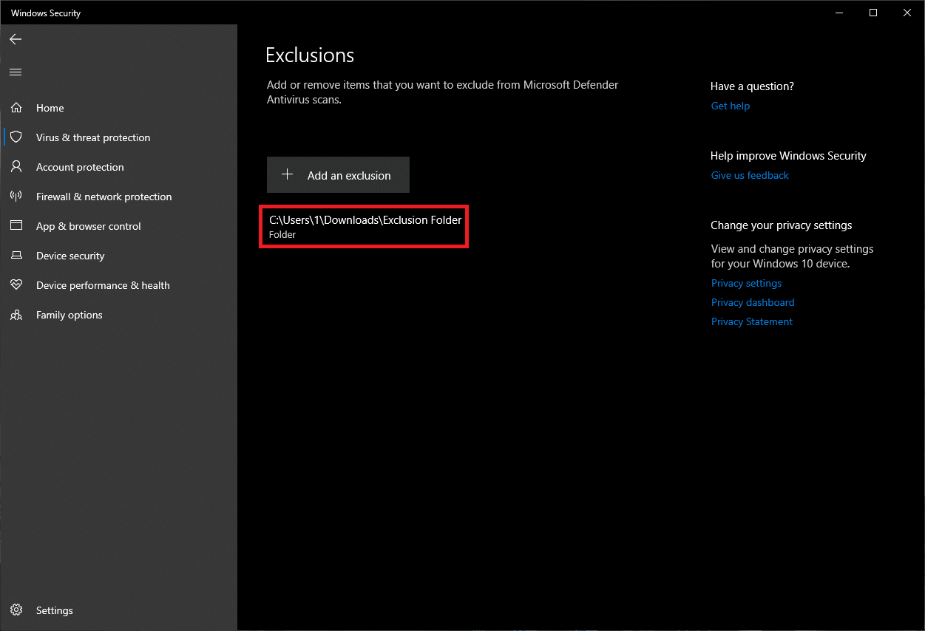Open the Privacy Statement link

pos(751,321)
